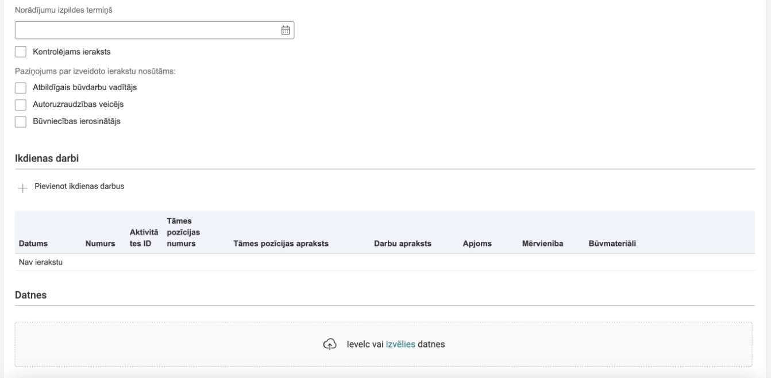Viewport: 771px width, 378px height.
Task: Click the Būvmateriāli column header
Action: click(x=612, y=244)
